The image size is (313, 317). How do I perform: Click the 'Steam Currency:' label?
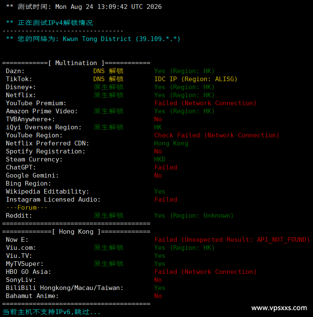[34, 159]
